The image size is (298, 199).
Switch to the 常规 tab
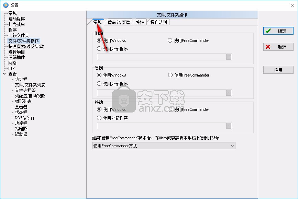[x=98, y=22]
